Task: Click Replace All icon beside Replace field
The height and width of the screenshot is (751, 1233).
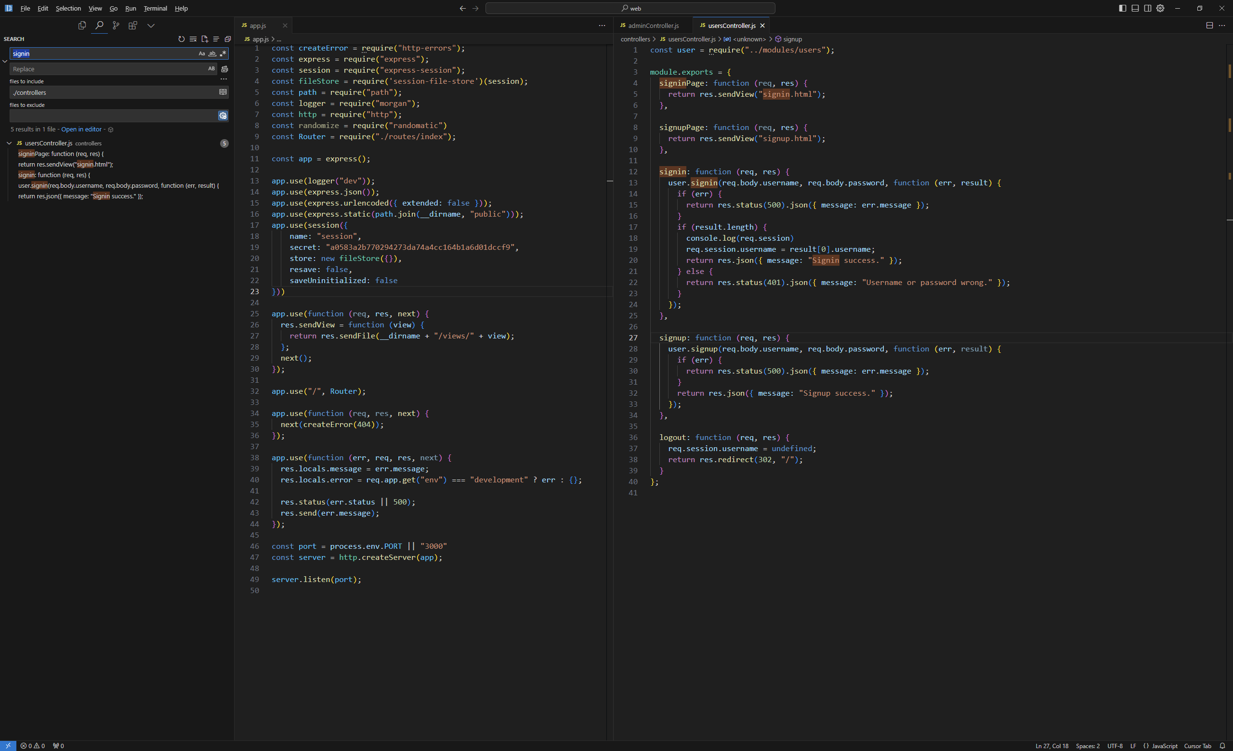Action: [x=224, y=69]
